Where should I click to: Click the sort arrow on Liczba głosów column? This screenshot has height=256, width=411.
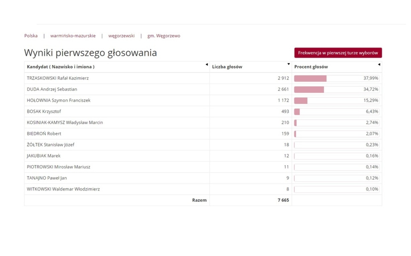288,64
